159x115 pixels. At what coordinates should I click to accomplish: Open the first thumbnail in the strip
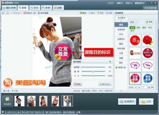19,101
